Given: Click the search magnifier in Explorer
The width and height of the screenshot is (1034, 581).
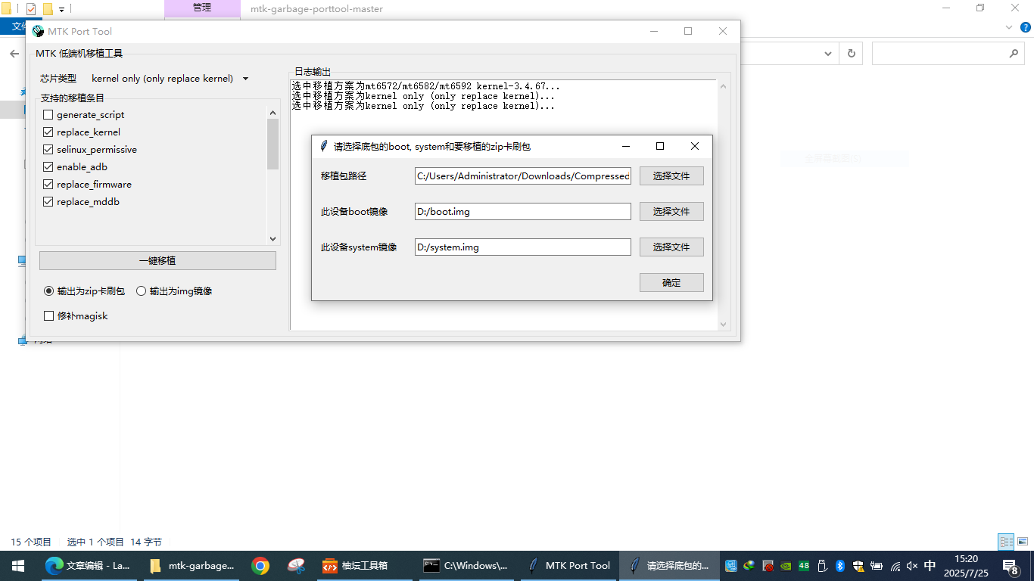Looking at the screenshot, I should [1014, 54].
